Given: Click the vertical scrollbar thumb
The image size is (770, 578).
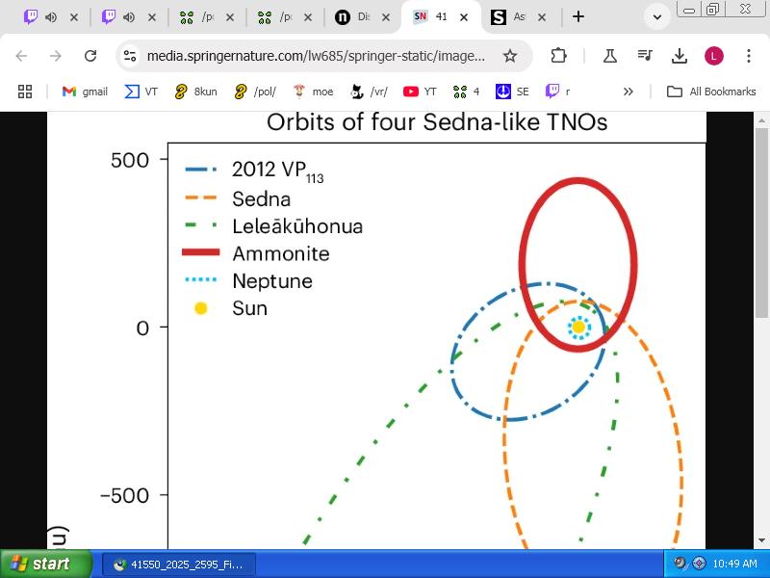Looking at the screenshot, I should (x=761, y=224).
